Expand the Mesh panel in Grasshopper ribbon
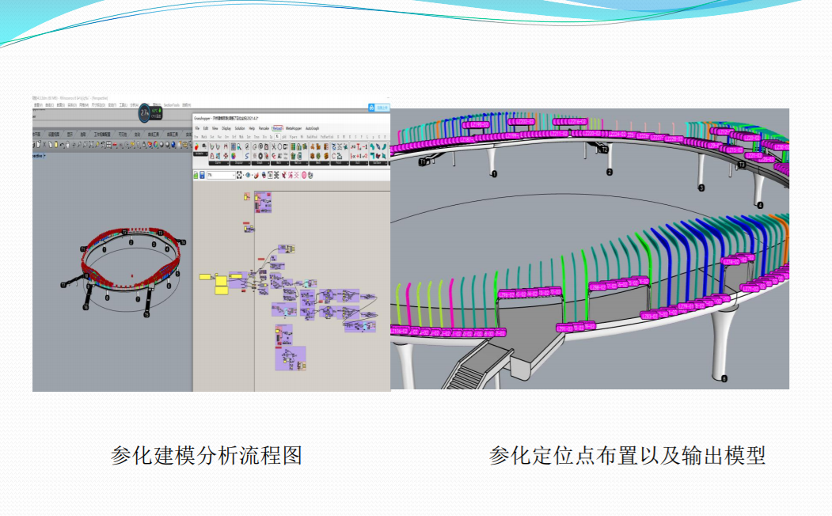Viewport: 832px width, 516px height. point(319,163)
